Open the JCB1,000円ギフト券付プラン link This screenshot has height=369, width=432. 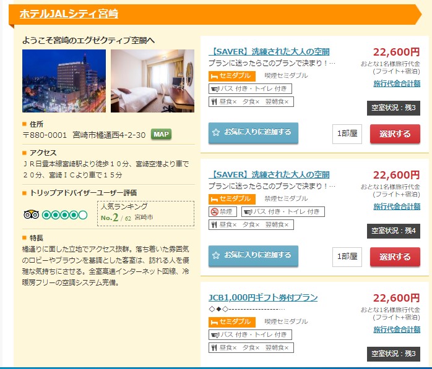point(263,297)
